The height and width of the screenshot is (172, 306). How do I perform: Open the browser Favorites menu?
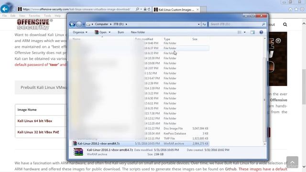coord(34,16)
